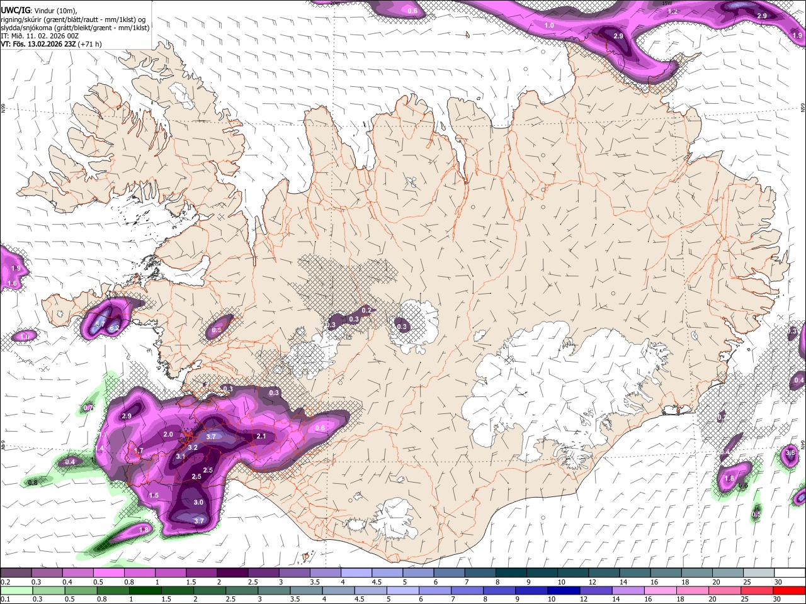Pick the pale gray 25–30 upper-scale swatch
The width and height of the screenshot is (806, 604).
point(759,573)
